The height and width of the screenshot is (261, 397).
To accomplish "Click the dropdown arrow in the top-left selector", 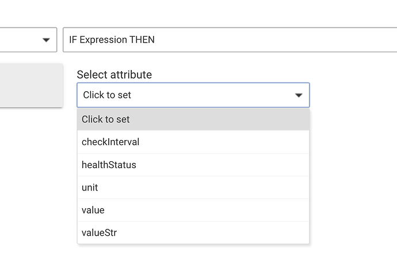I will (x=45, y=40).
